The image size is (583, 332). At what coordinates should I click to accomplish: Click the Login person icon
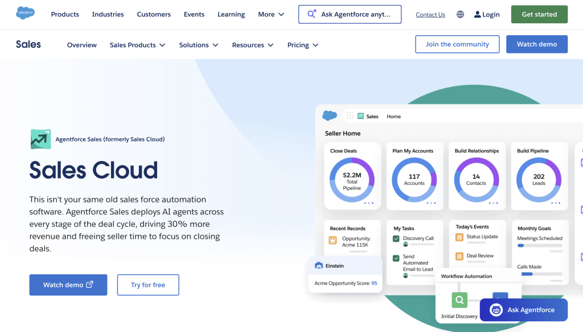coord(478,14)
